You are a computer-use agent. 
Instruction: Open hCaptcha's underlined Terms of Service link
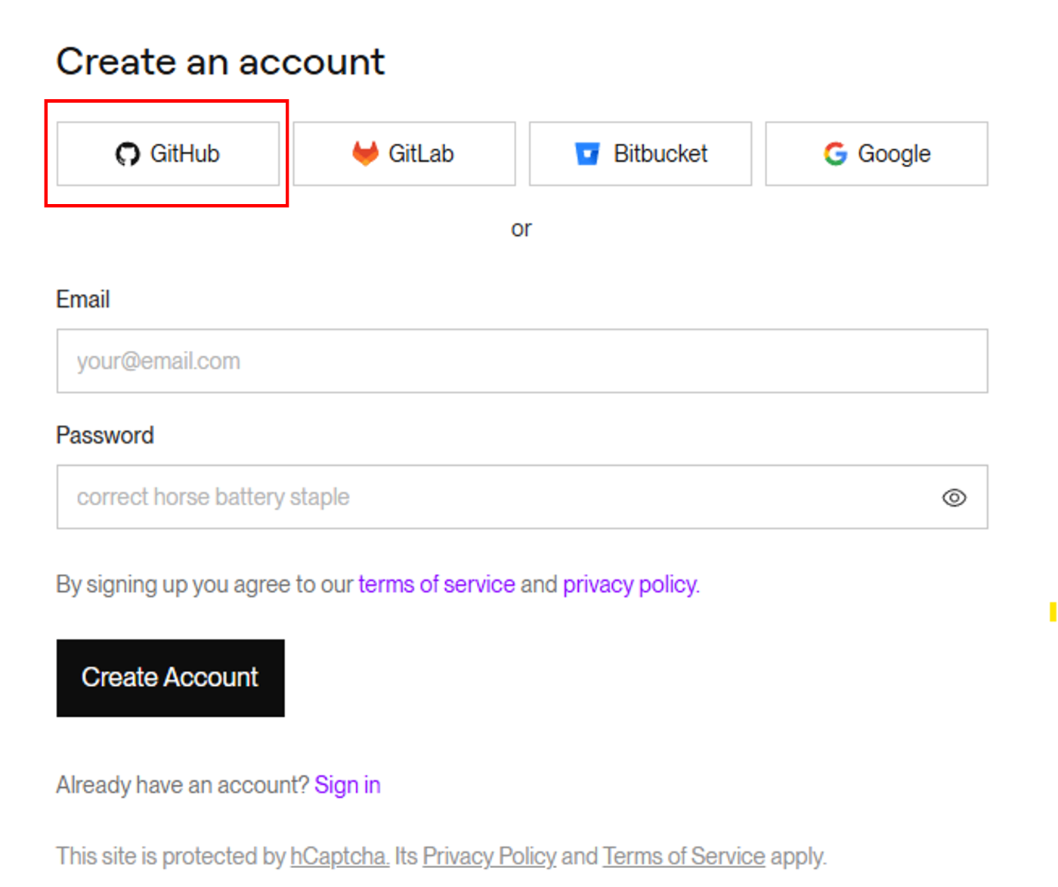point(684,856)
